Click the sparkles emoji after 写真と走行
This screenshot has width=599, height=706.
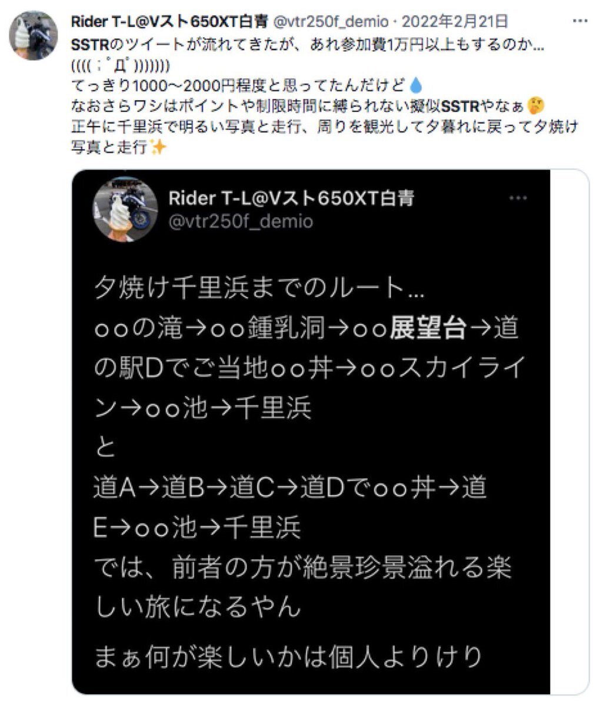point(158,148)
